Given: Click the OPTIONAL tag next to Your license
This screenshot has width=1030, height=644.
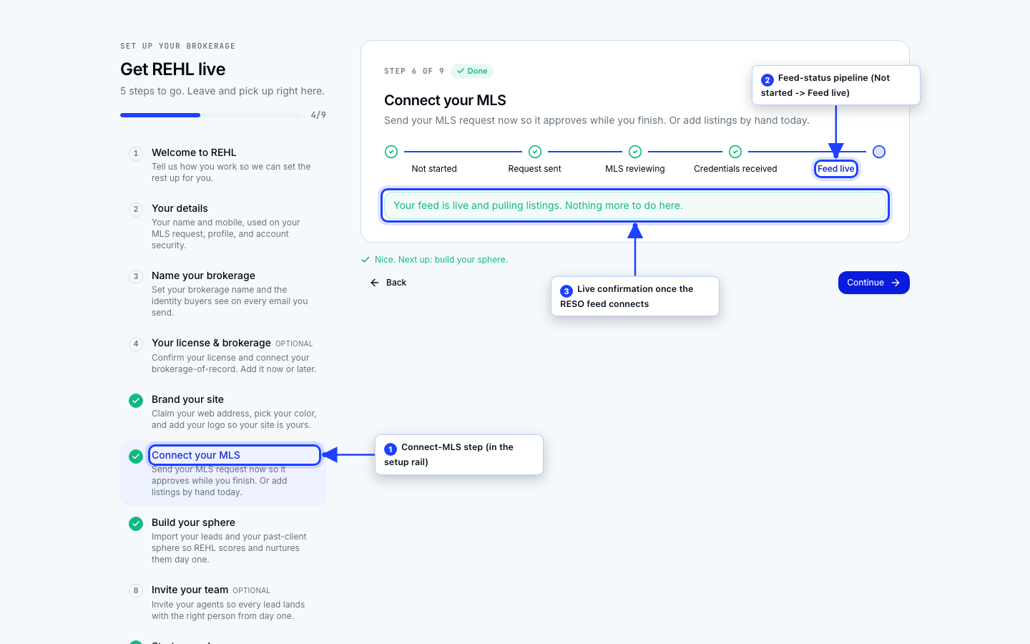Looking at the screenshot, I should coord(294,344).
